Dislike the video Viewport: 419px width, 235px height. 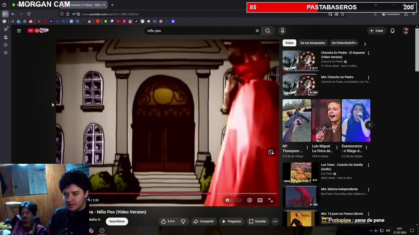(x=183, y=221)
